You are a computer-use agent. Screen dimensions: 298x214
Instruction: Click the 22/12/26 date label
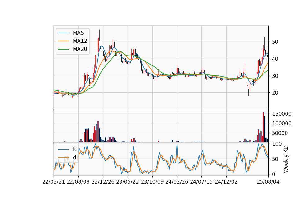(103, 182)
